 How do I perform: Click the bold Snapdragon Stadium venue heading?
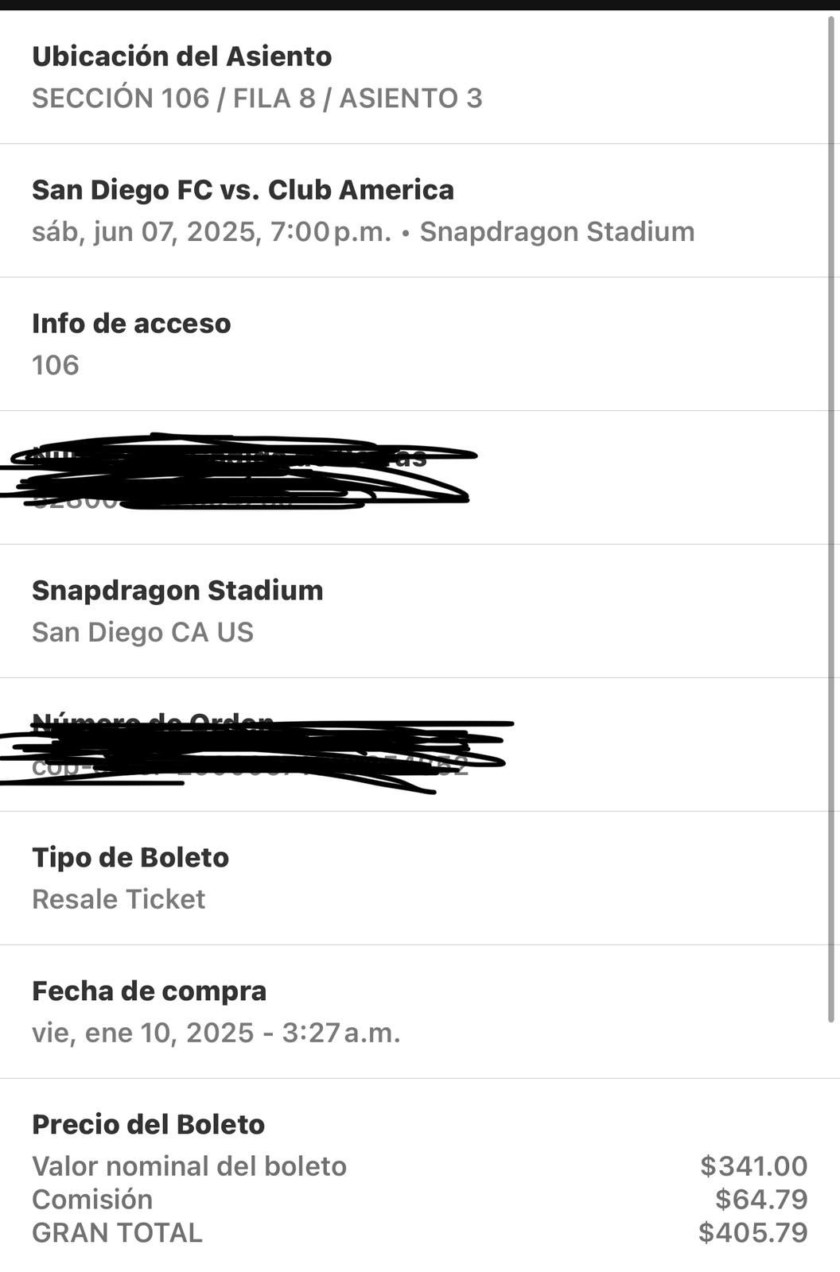177,591
